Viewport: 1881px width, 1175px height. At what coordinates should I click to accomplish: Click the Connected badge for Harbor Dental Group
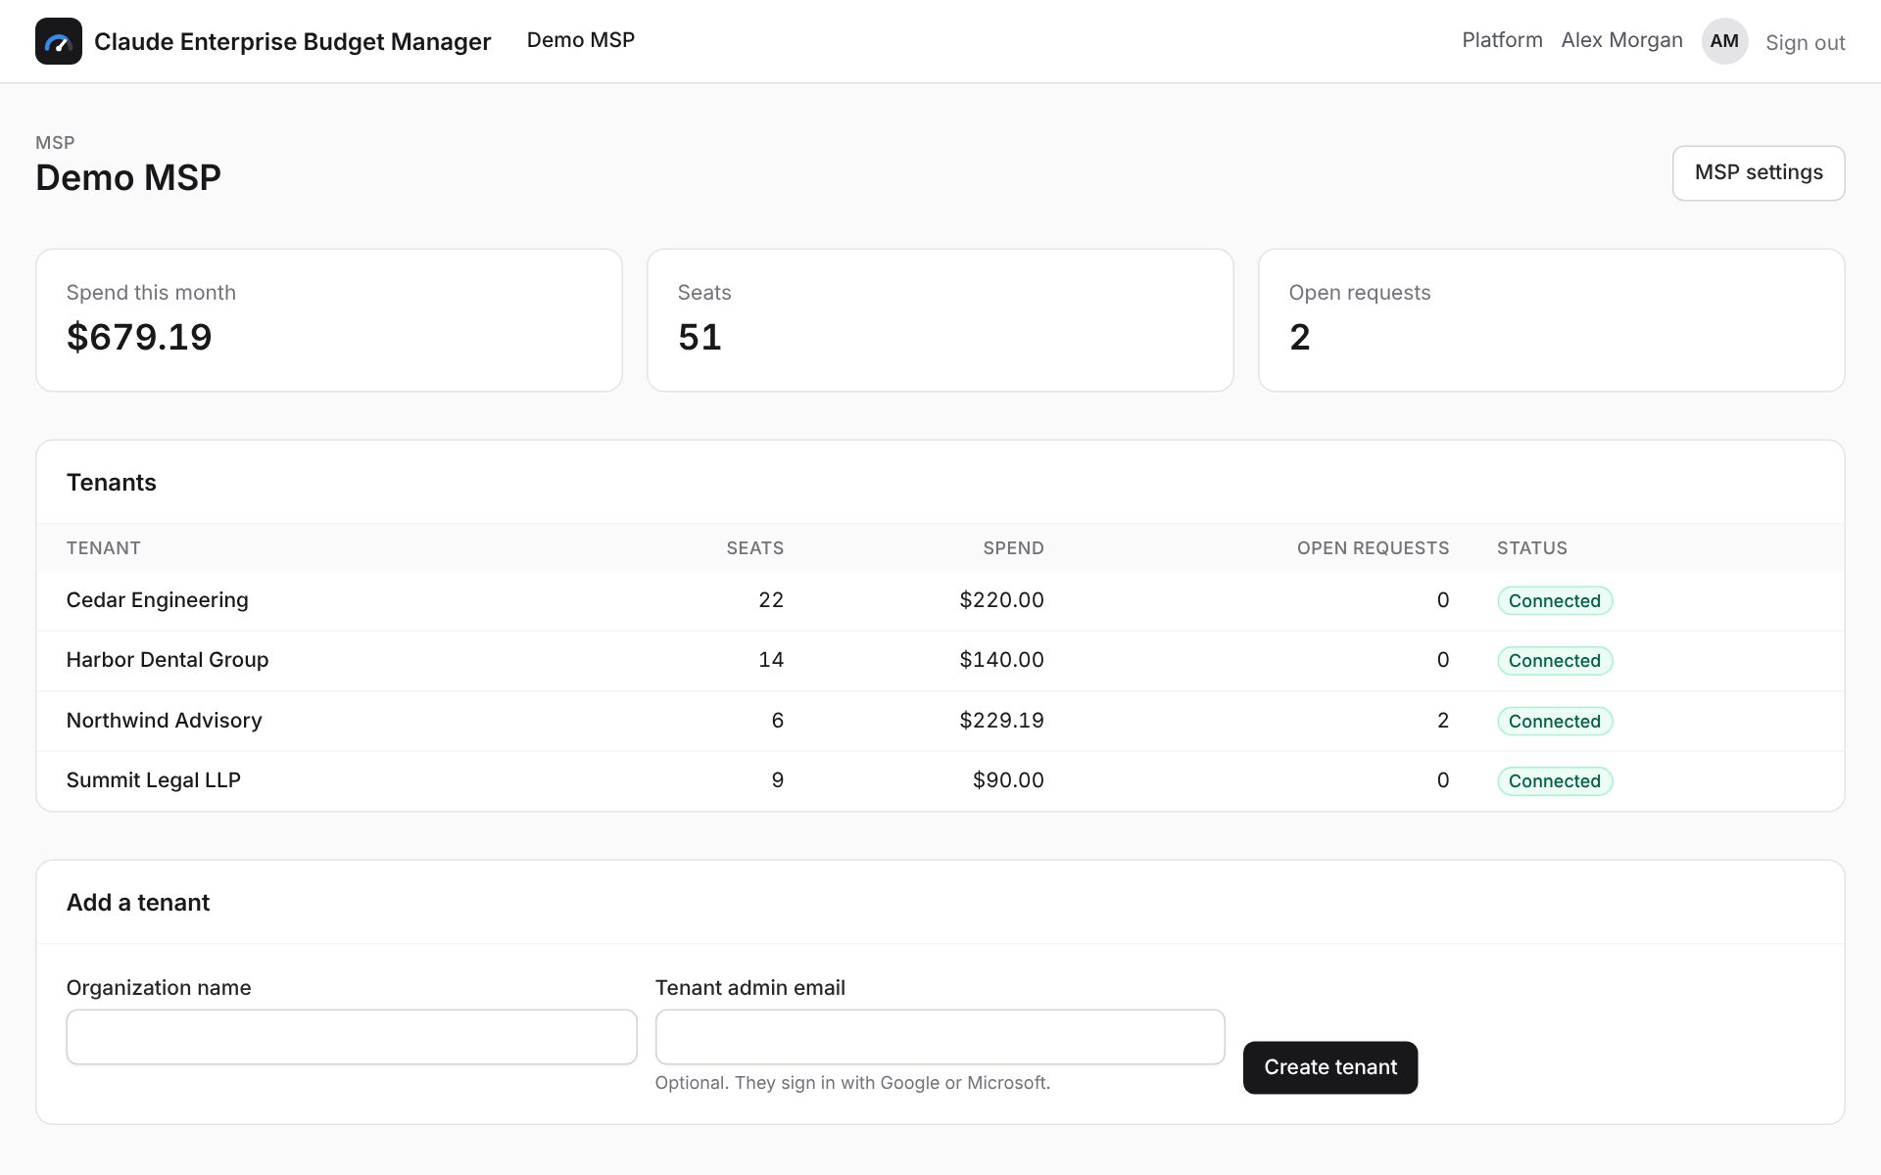pyautogui.click(x=1555, y=661)
